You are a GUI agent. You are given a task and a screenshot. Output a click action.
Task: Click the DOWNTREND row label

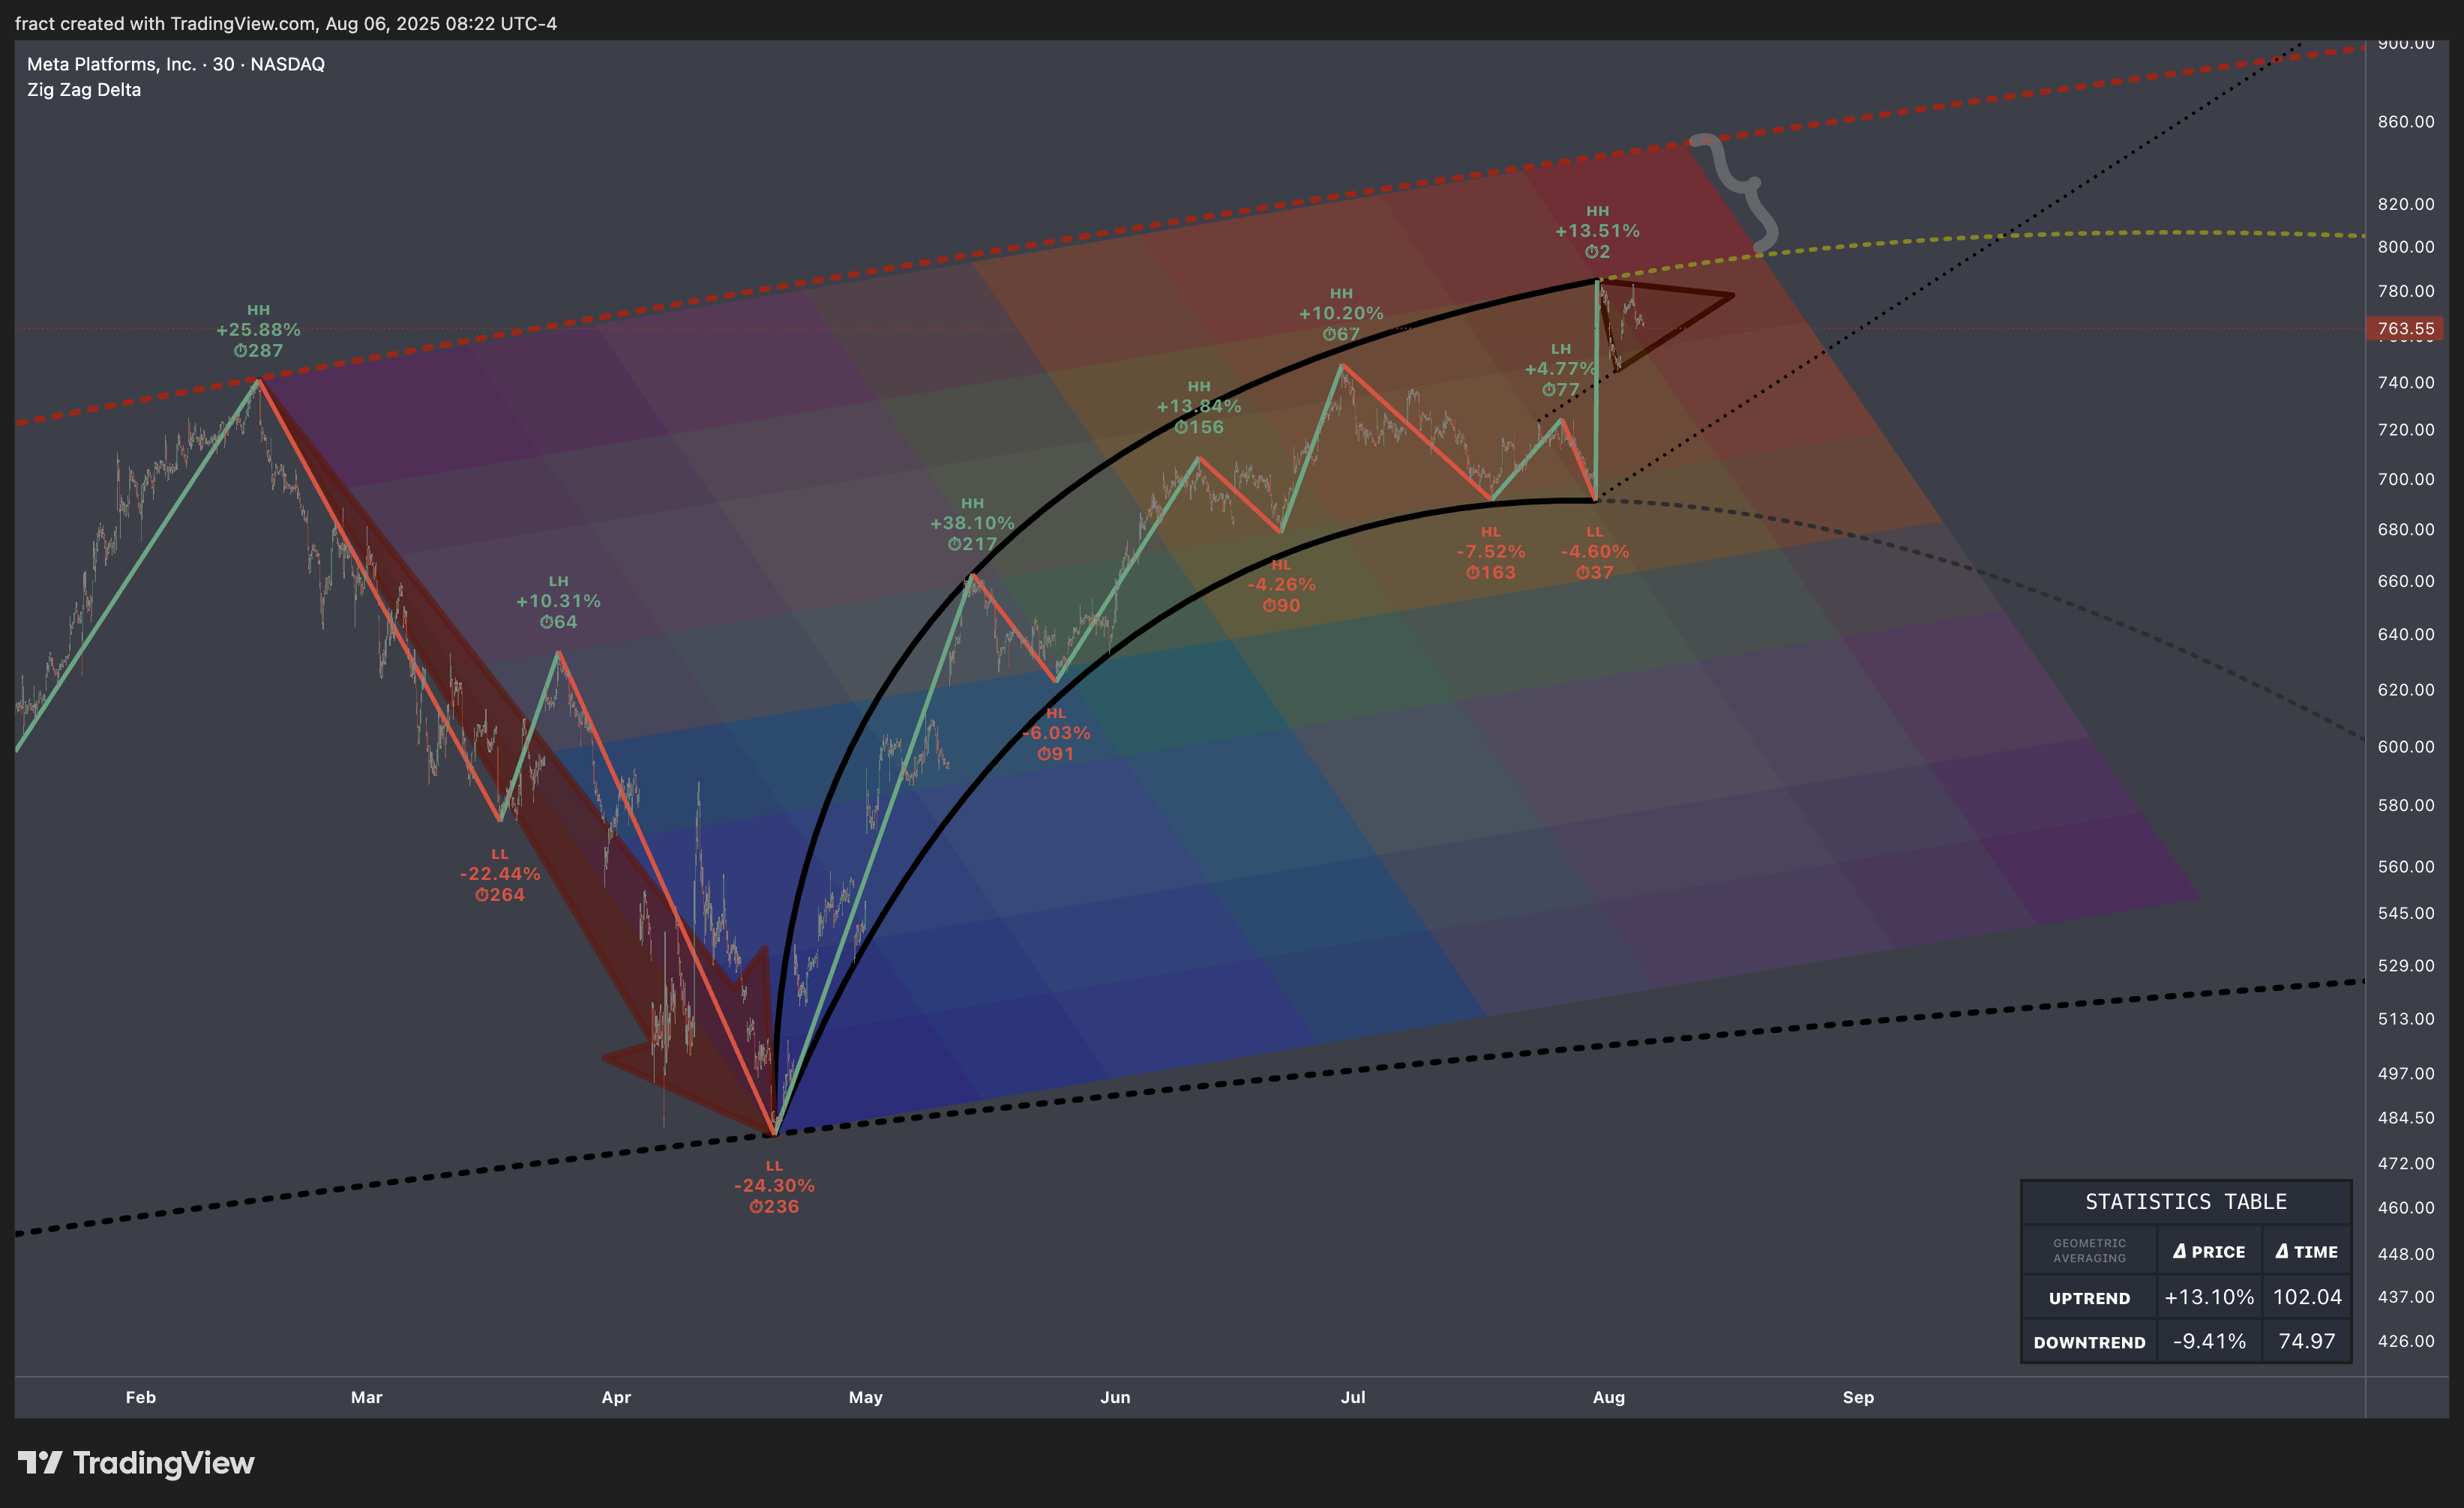coord(2089,1342)
